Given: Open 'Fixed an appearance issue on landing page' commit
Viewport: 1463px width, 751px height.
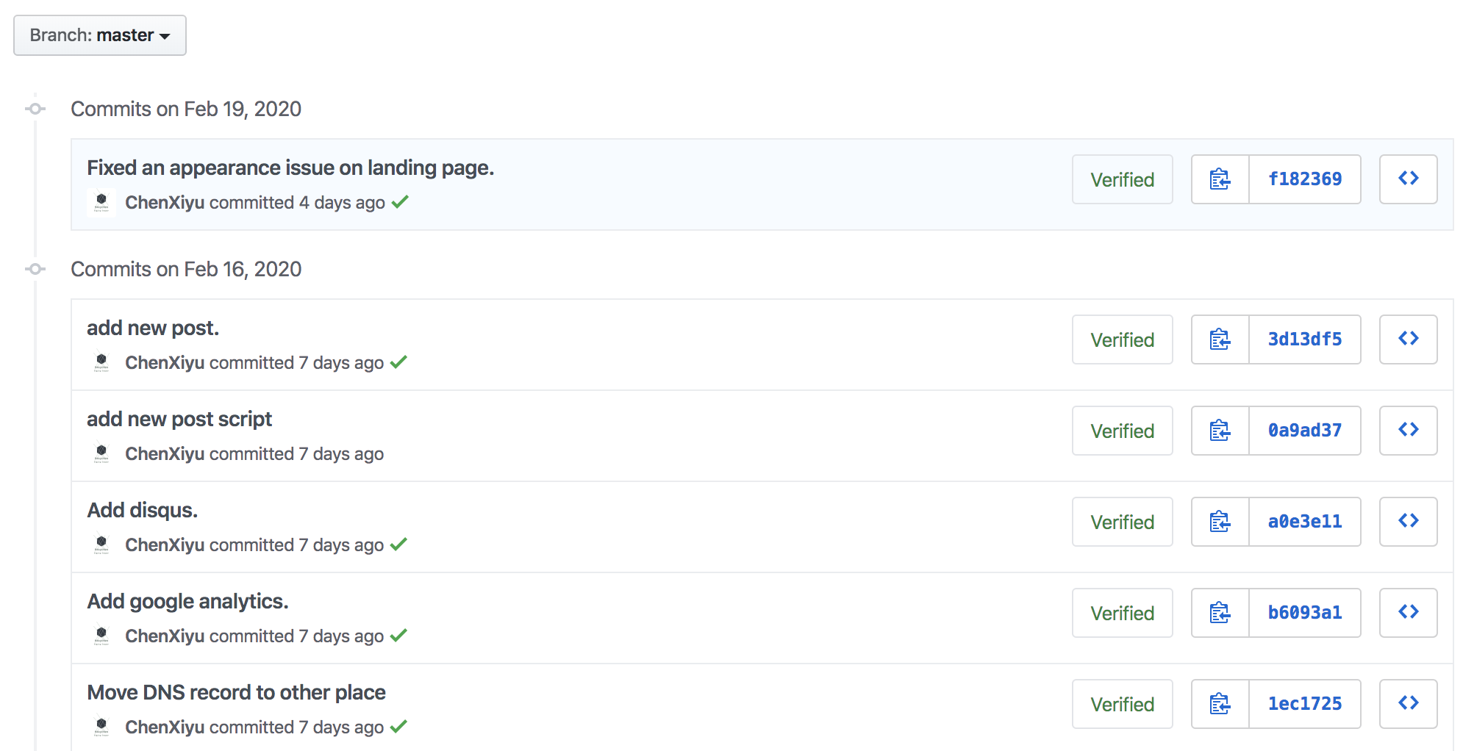Looking at the screenshot, I should click(x=290, y=168).
